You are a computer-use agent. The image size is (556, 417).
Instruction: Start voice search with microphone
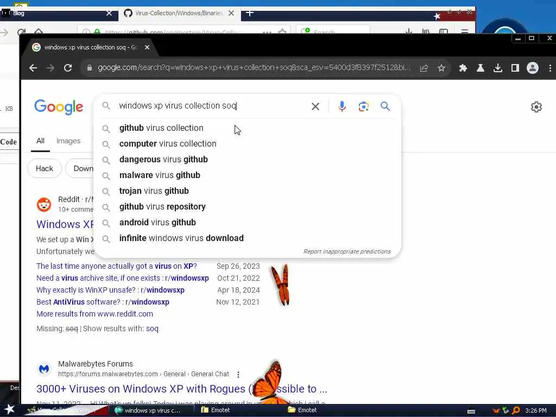342,106
